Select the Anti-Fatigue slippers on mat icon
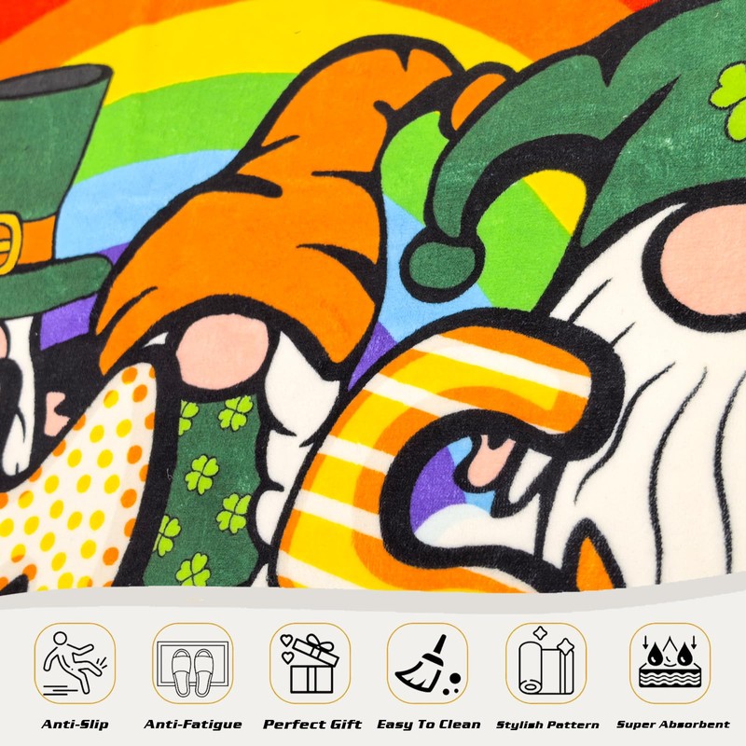746x746 pixels. point(193,663)
